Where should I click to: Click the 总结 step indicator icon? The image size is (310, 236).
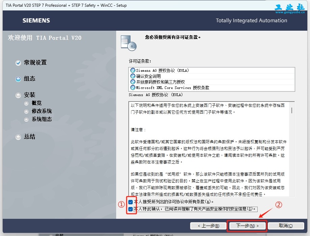(18, 137)
